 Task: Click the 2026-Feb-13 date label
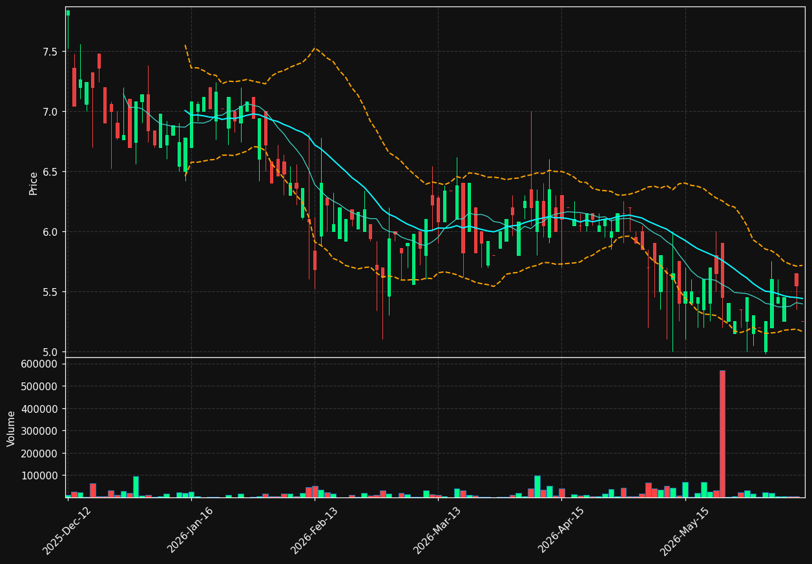[x=314, y=530]
